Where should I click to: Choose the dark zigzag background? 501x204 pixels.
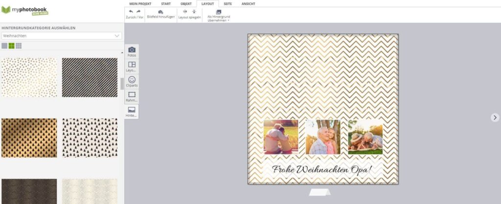29,191
